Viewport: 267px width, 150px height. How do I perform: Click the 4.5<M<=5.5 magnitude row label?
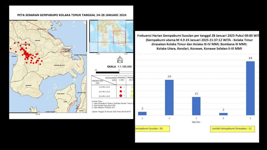click(x=104, y=92)
